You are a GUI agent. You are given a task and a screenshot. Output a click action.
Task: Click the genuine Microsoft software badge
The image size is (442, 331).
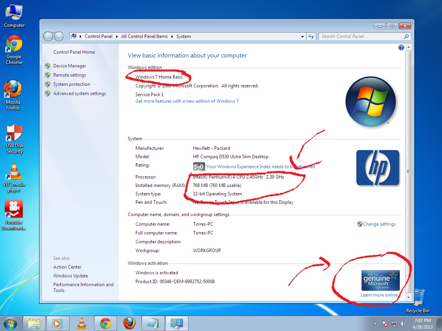380,280
